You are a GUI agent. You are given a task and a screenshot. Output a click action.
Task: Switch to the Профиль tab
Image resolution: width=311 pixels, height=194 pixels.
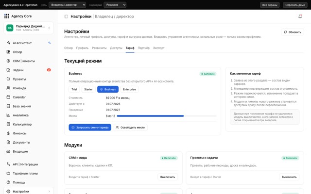click(82, 48)
